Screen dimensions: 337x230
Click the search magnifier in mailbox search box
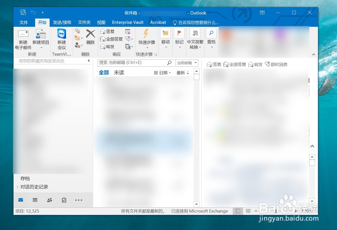click(170, 63)
